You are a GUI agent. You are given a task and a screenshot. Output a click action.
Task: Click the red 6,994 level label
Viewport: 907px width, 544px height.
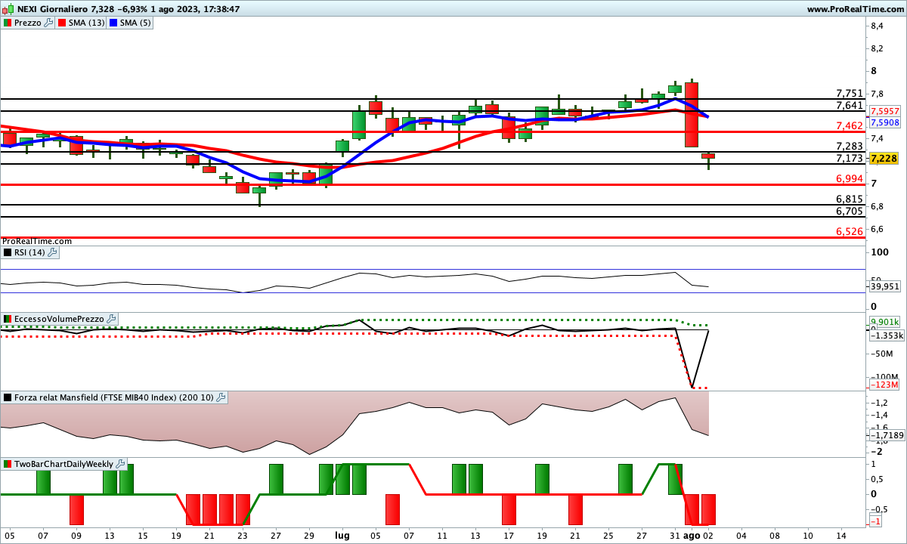point(850,178)
